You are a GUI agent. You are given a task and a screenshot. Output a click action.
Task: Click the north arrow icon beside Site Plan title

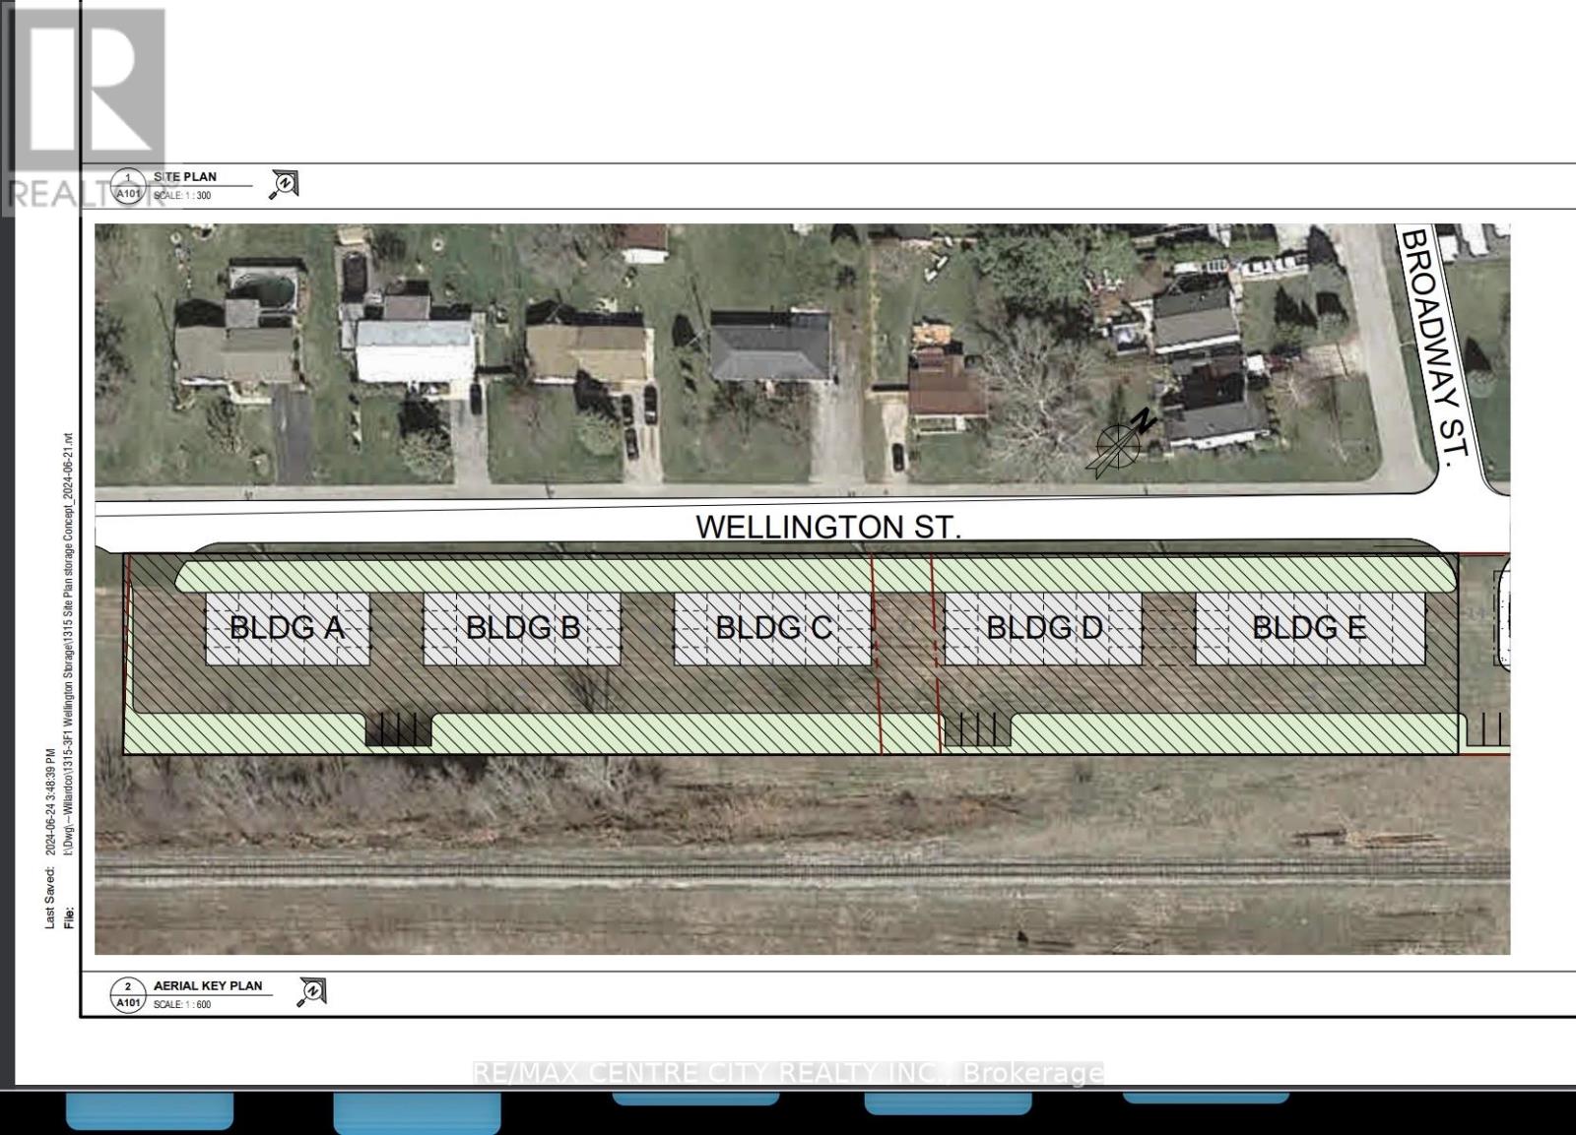tap(284, 184)
